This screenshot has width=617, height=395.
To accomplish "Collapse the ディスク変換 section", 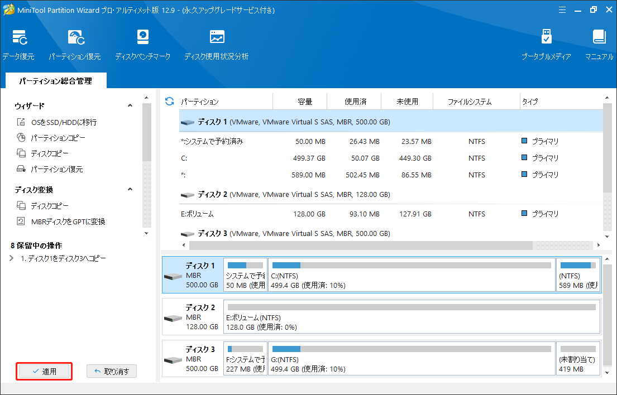I will point(130,190).
